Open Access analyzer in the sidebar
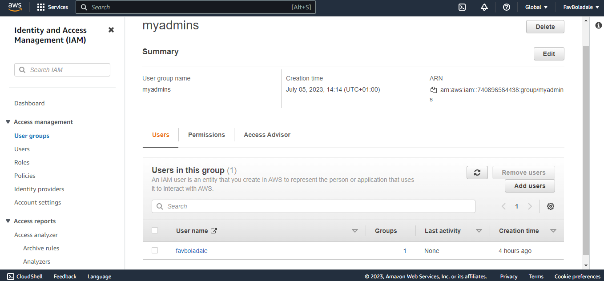Screen dimensions: 604x281 point(36,235)
